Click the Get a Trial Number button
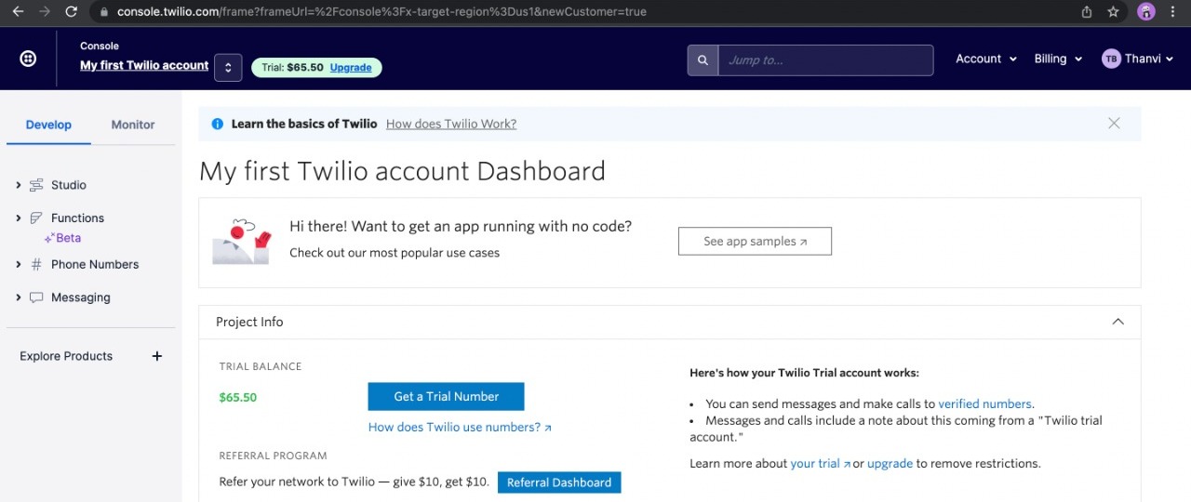Image resolution: width=1191 pixels, height=502 pixels. pyautogui.click(x=447, y=396)
